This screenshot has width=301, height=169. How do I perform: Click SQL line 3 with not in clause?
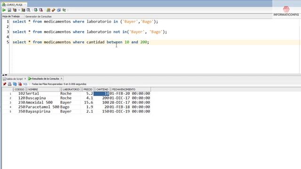point(90,32)
